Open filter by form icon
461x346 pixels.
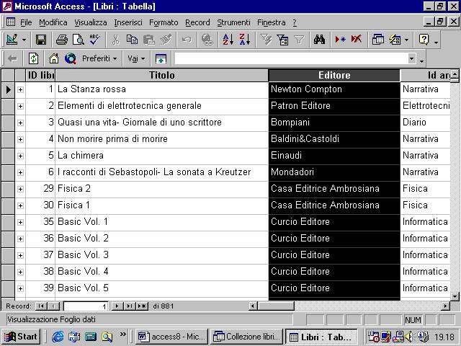(x=282, y=40)
